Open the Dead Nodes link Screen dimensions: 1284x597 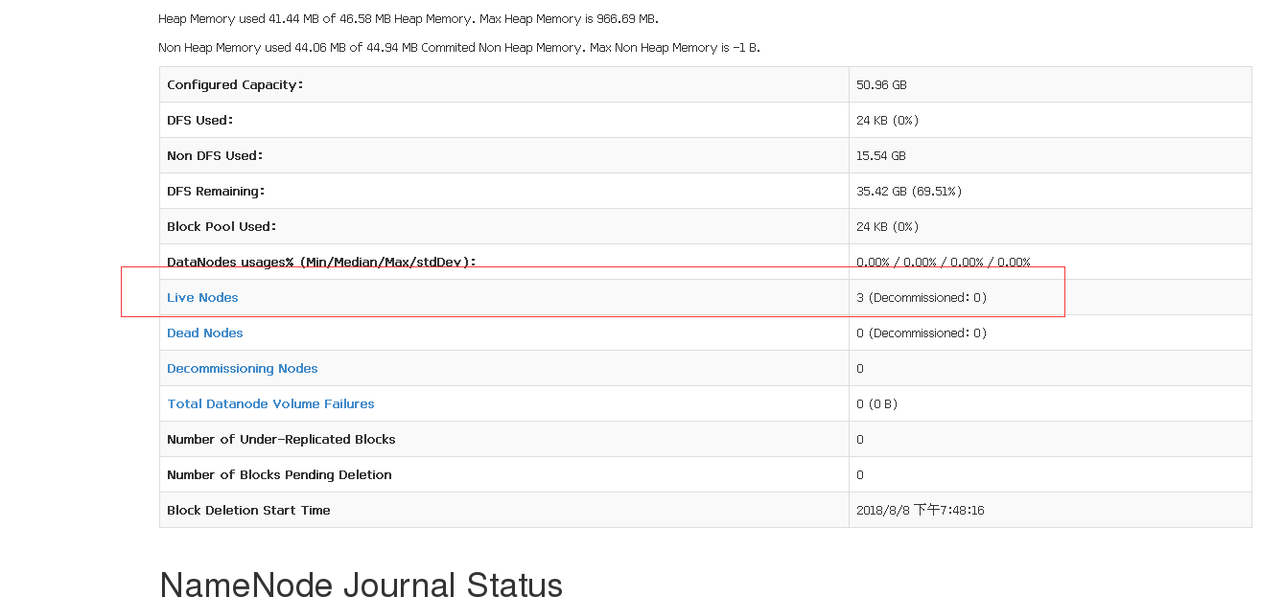tap(205, 333)
